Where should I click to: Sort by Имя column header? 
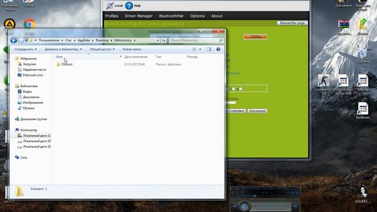[59, 57]
